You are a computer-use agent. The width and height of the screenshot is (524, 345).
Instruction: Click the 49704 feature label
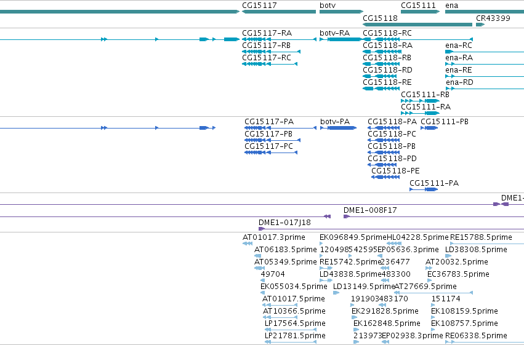273,274
